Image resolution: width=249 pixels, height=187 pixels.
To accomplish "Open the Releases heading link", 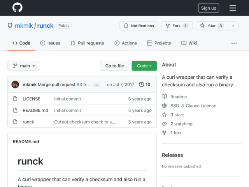I will coord(172,155).
